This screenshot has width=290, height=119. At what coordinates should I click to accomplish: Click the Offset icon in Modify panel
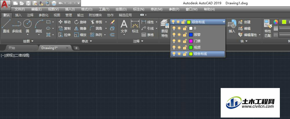coord(112,34)
